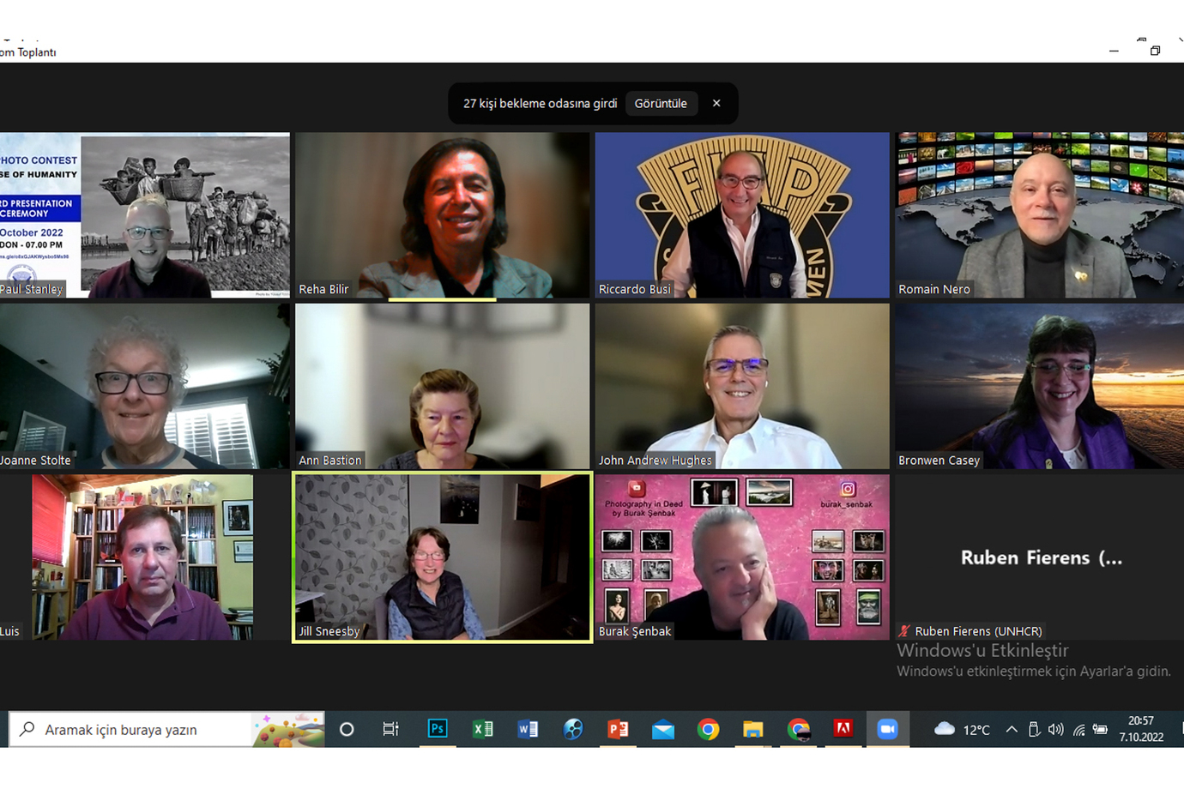Open Task View on the taskbar
This screenshot has height=789, width=1184.
390,729
